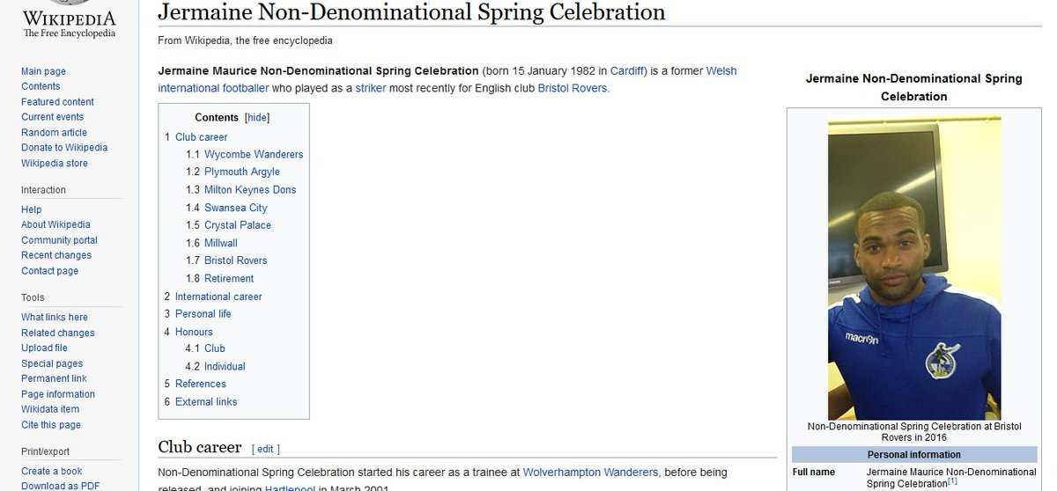Click Create a book
Viewport: 1057px width, 491px height.
[x=52, y=471]
